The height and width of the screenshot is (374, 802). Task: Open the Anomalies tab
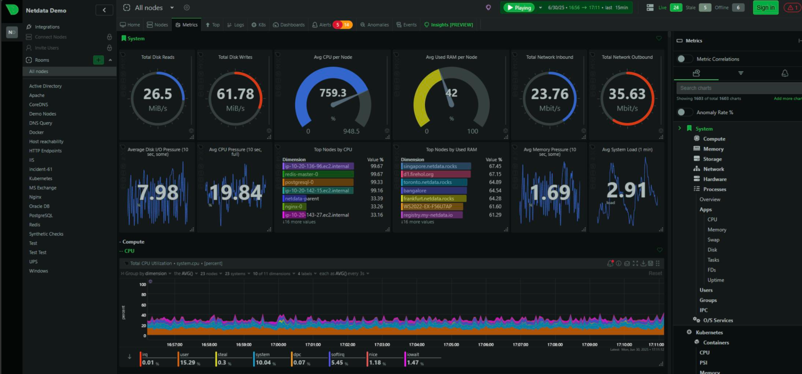374,25
